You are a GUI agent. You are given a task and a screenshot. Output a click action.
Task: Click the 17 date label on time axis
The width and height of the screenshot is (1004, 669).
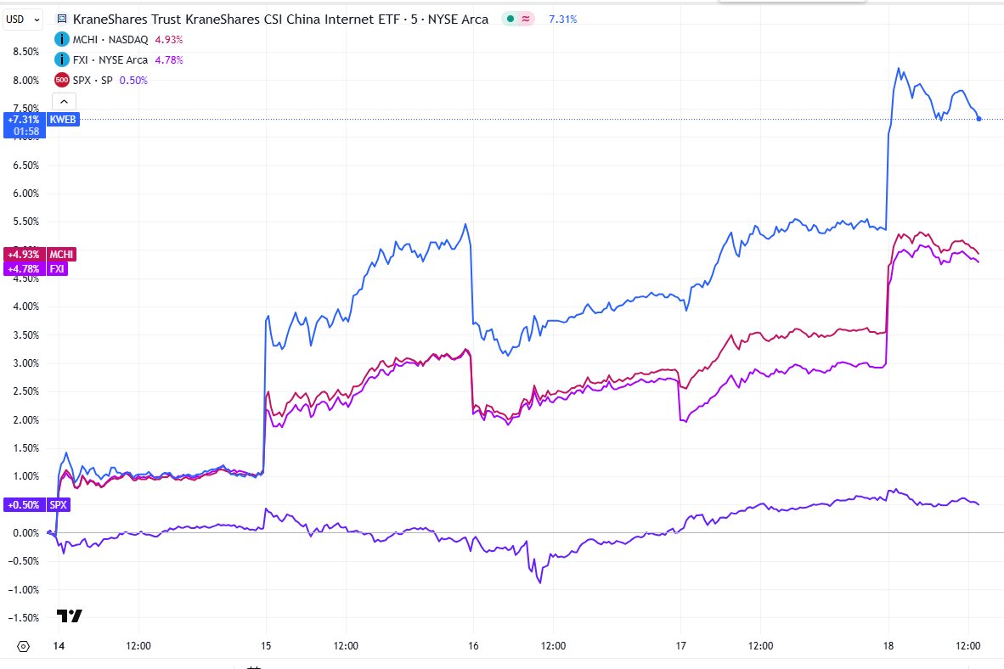point(680,645)
